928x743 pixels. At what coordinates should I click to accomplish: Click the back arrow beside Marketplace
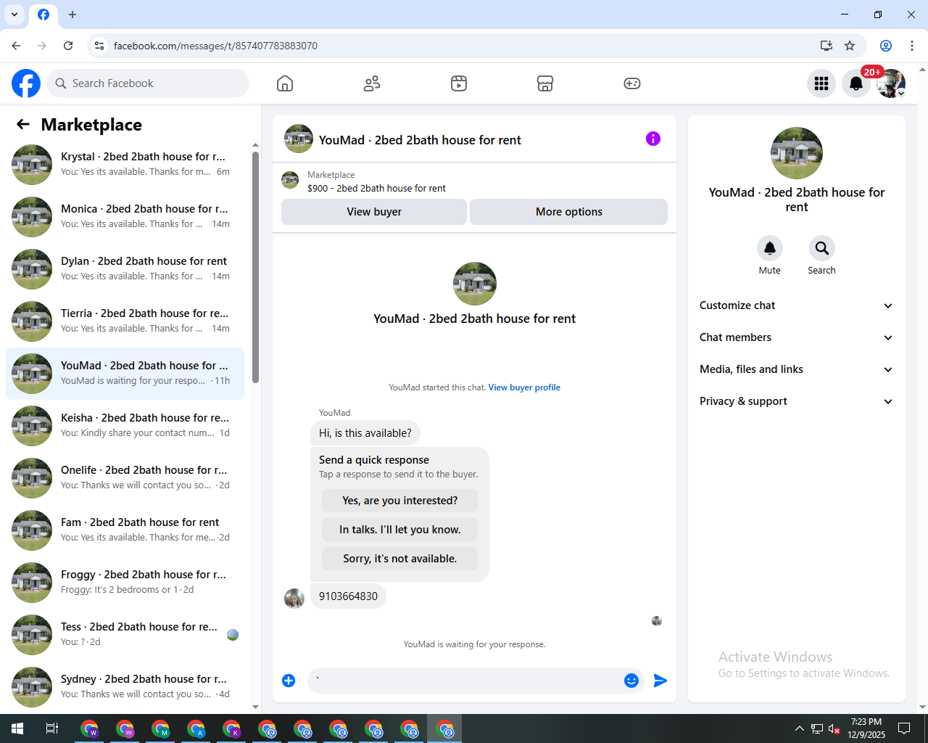pyautogui.click(x=23, y=124)
